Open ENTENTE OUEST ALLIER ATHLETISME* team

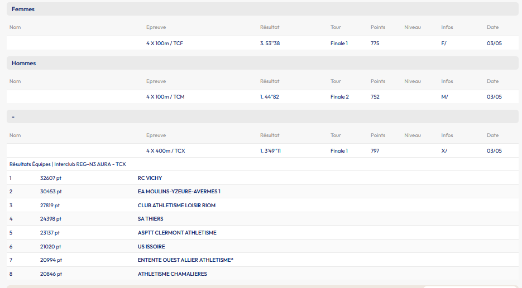click(185, 260)
